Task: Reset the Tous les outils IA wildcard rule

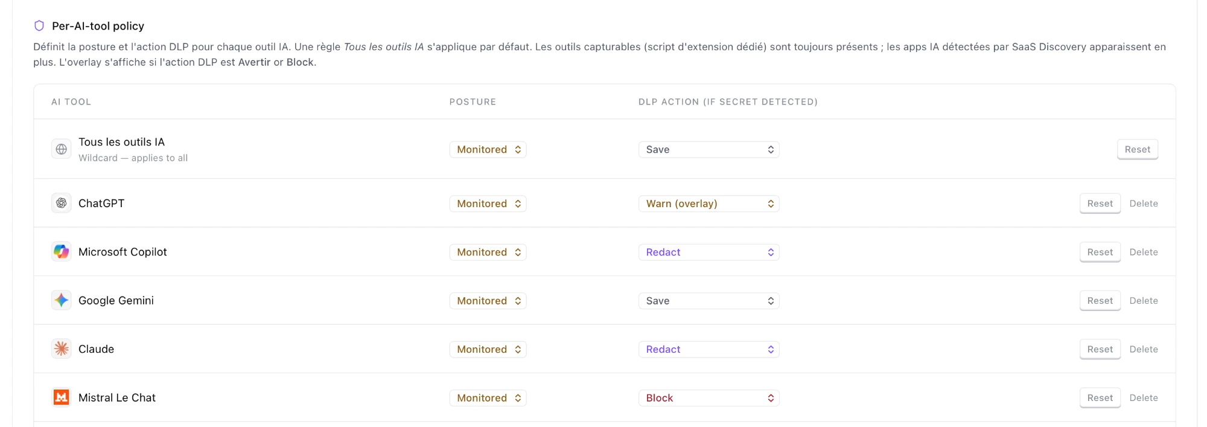Action: pyautogui.click(x=1137, y=149)
